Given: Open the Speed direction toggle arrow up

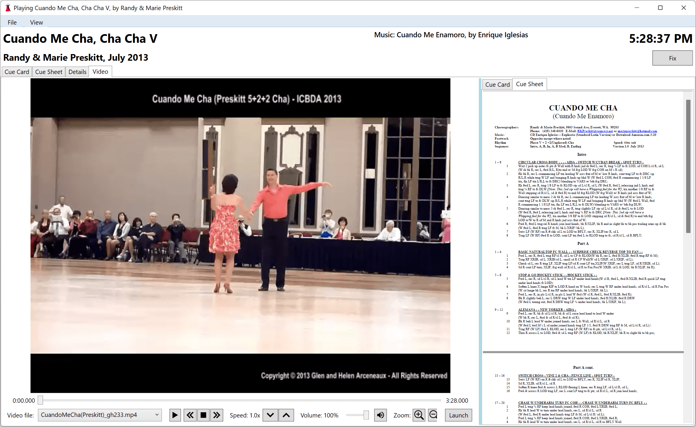Looking at the screenshot, I should [x=287, y=415].
